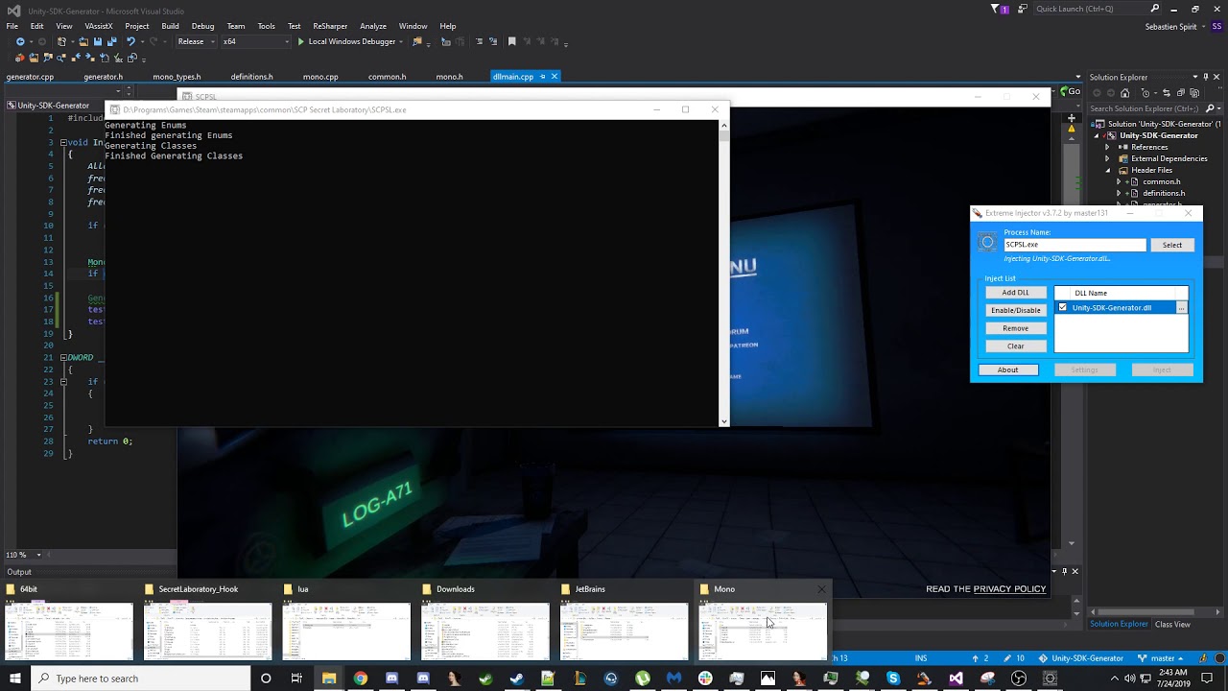Click console window vertical scrollbar
The width and height of the screenshot is (1228, 691).
(723, 274)
